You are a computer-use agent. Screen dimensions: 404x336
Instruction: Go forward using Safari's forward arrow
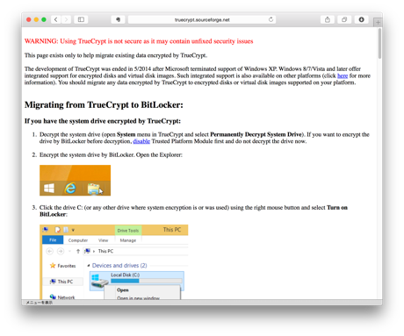pos(66,19)
